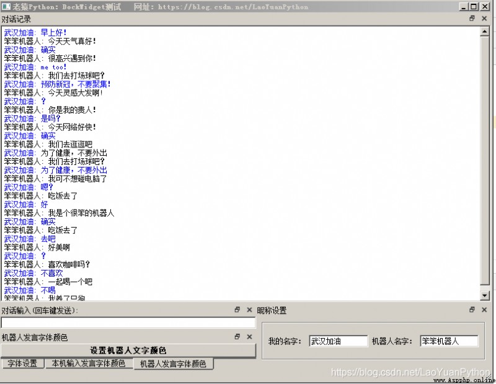Image resolution: width=496 pixels, height=384 pixels.
Task: Click the message 武汉加油: 好
Action: 26,204
